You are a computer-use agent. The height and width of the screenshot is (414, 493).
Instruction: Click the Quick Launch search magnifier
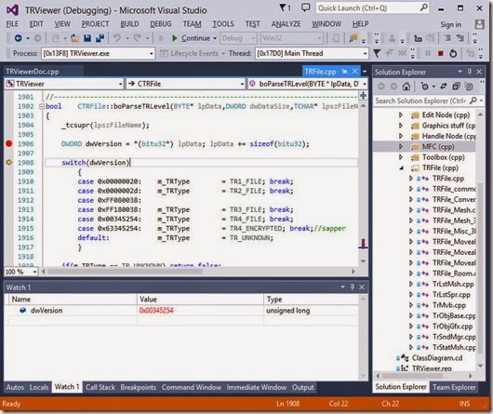pyautogui.click(x=424, y=7)
